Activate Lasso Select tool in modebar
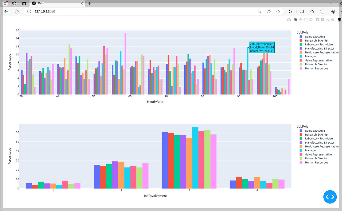This screenshot has height=211, width=342. (311, 20)
